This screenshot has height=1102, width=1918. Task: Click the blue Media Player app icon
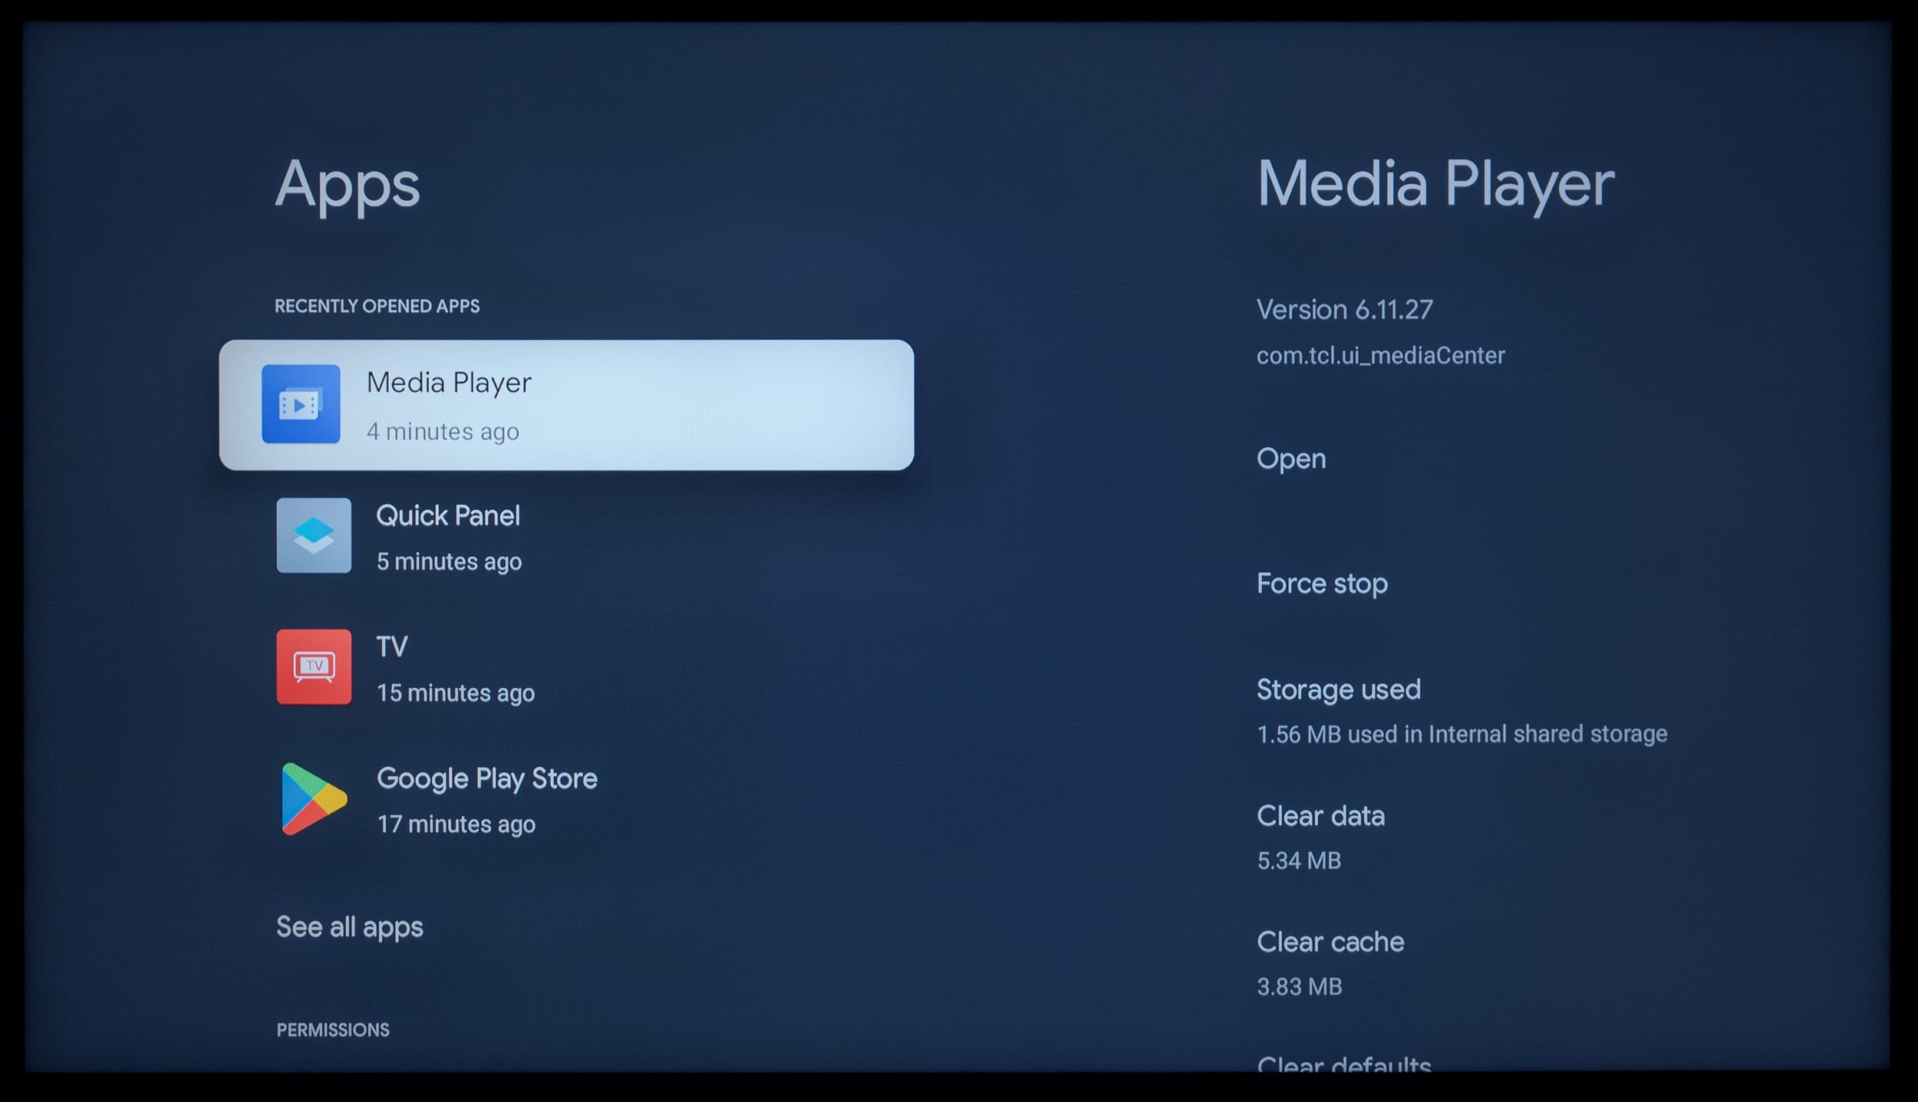tap(301, 403)
